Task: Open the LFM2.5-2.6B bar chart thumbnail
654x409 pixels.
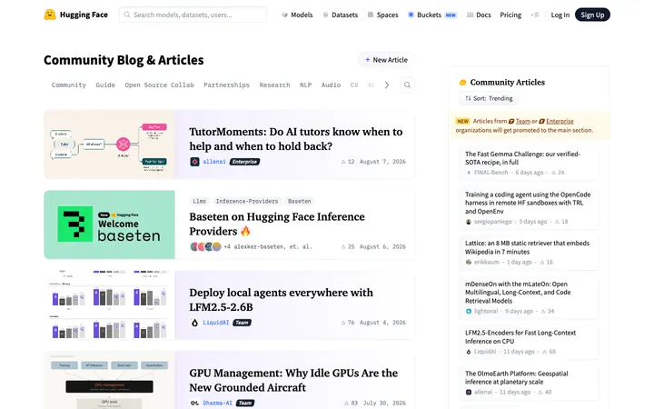Action: tap(109, 304)
